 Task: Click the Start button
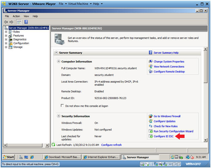9,157
